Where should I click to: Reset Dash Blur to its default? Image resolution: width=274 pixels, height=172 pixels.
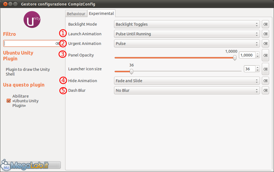[x=265, y=90]
